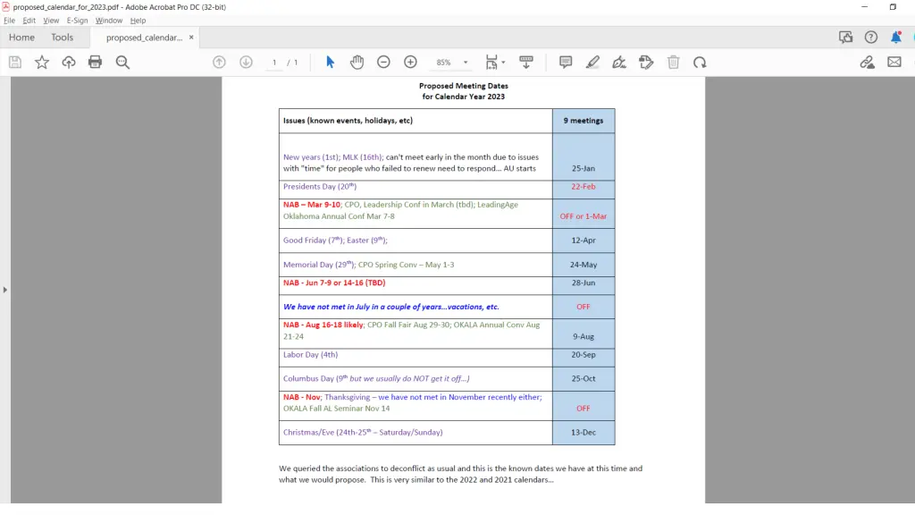The image size is (915, 515).
Task: Click the "Labor Day (4th)" row text
Action: pos(310,354)
